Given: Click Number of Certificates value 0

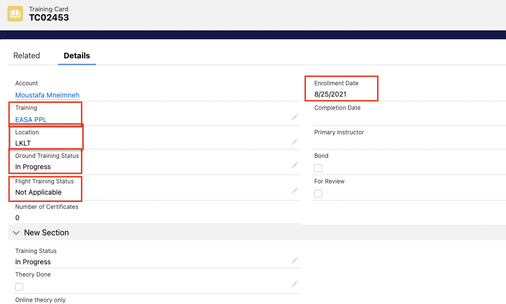Looking at the screenshot, I should coord(18,218).
